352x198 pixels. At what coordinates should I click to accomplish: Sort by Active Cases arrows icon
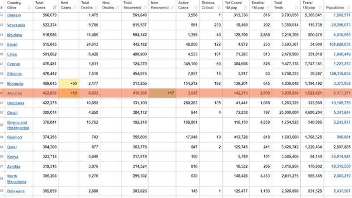coord(196,8)
